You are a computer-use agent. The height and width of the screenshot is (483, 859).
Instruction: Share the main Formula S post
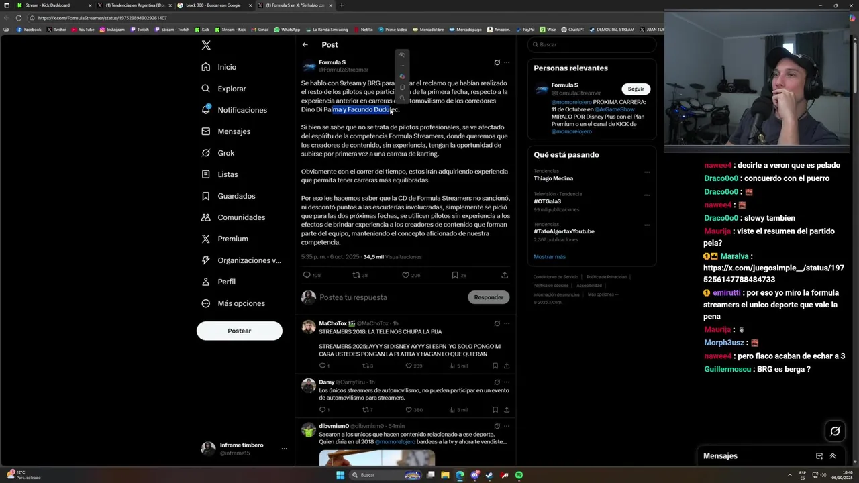(x=505, y=275)
